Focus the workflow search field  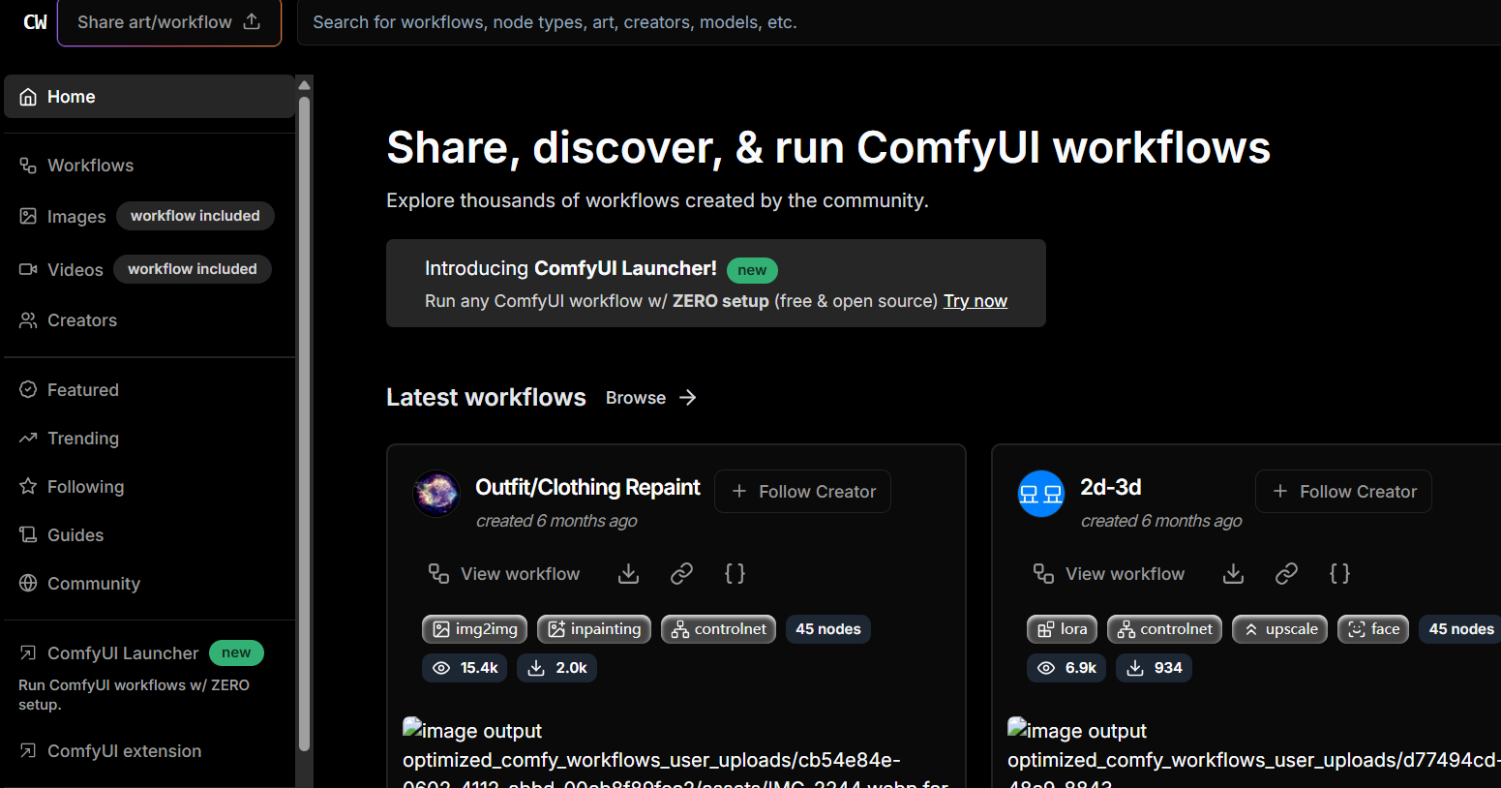[899, 22]
